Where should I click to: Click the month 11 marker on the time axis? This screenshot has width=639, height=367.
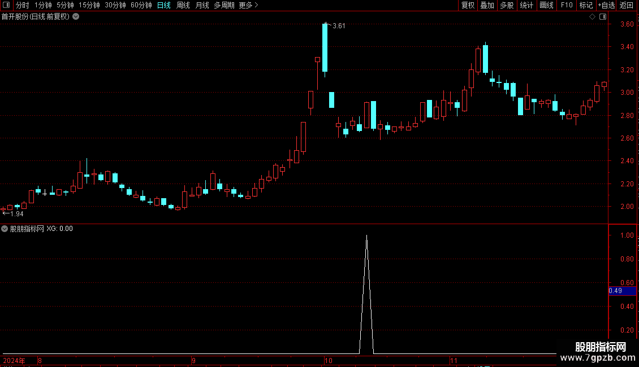tap(454, 361)
